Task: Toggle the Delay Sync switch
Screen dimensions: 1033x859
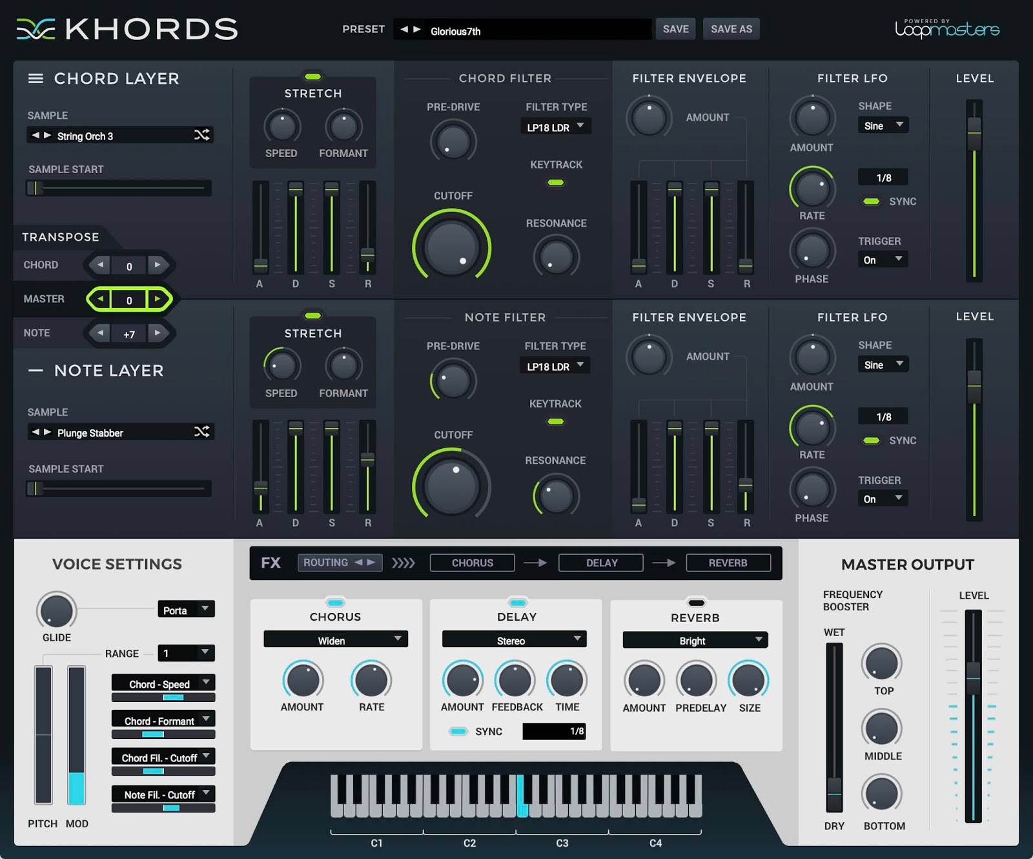Action: click(x=458, y=732)
